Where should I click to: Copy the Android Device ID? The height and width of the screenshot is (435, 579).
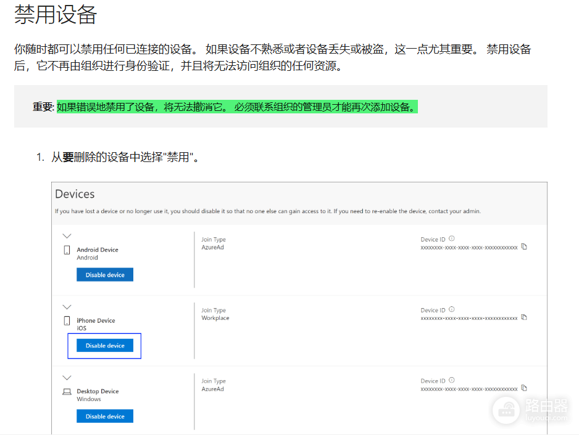point(524,246)
